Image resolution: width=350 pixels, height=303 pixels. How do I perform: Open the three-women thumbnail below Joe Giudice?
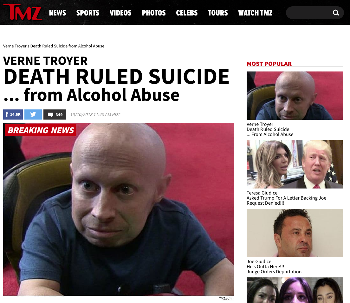pos(295,290)
